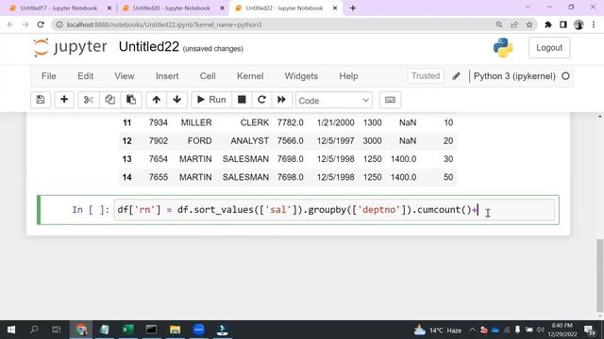
Task: Open a new browser tab
Action: tap(353, 8)
